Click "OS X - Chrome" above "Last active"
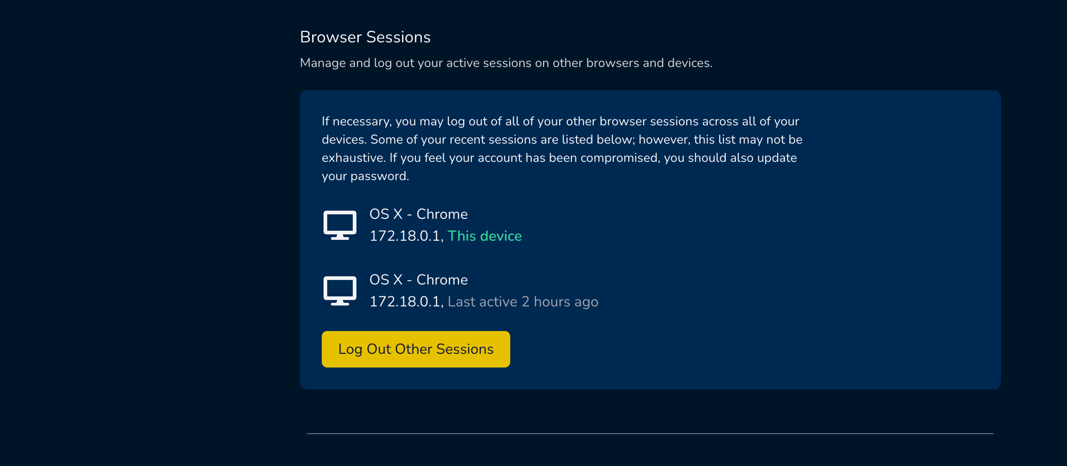 (x=418, y=280)
